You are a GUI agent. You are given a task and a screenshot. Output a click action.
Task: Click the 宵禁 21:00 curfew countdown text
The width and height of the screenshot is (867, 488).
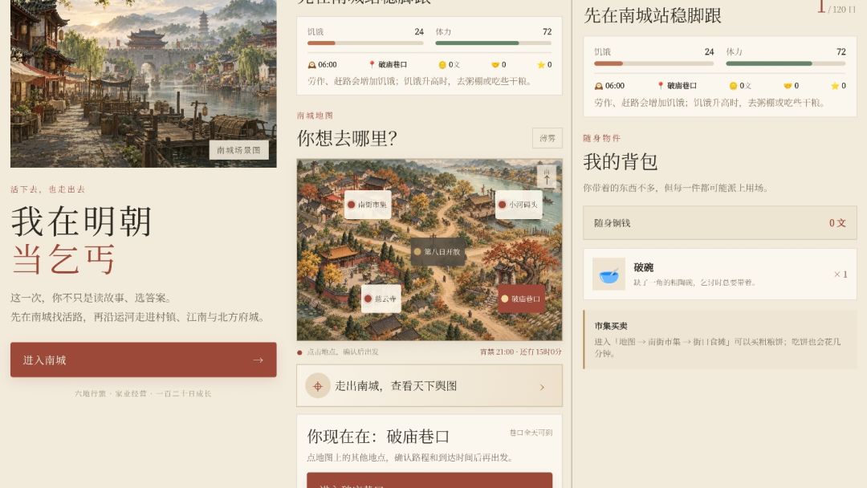(x=521, y=352)
